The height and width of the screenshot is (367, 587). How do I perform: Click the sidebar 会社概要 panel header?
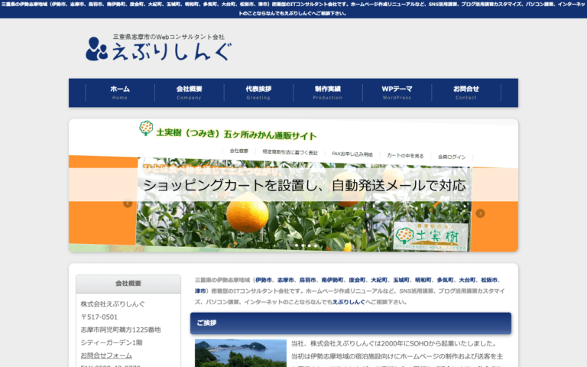[128, 284]
